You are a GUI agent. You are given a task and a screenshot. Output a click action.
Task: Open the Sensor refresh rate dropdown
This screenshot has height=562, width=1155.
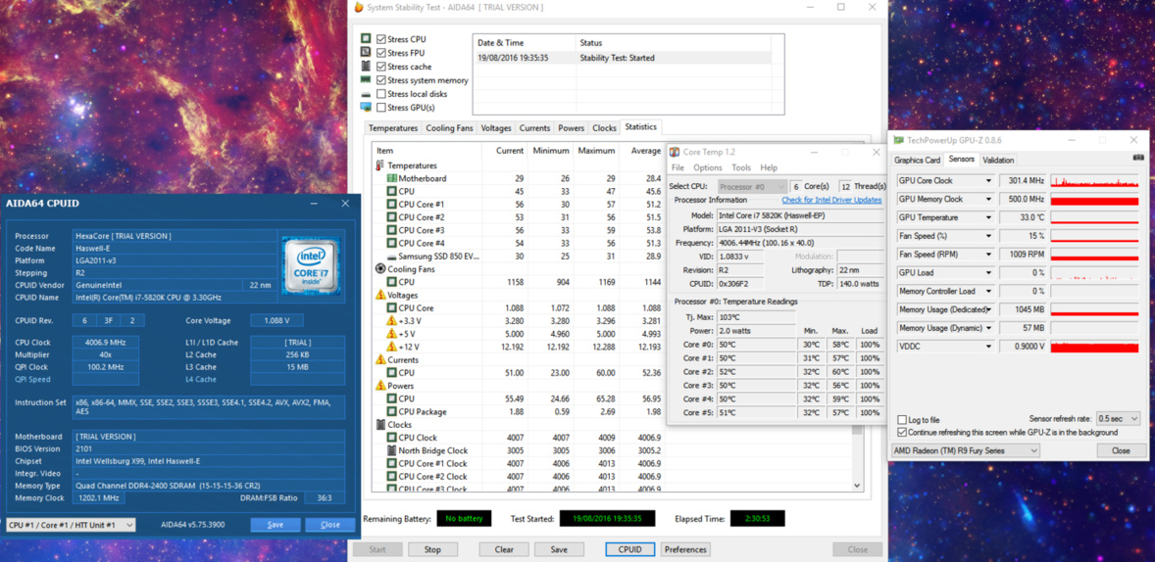point(1118,418)
